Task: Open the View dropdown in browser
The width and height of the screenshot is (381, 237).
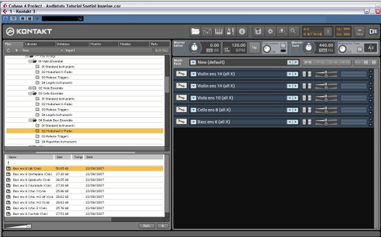Action: pyautogui.click(x=43, y=51)
